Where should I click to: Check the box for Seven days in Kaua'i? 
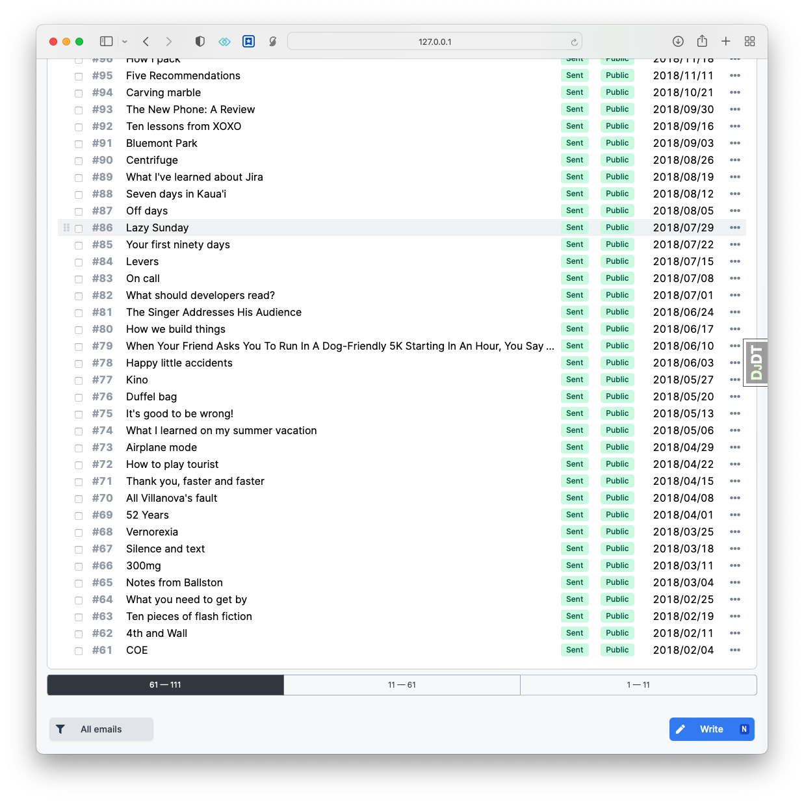[79, 194]
